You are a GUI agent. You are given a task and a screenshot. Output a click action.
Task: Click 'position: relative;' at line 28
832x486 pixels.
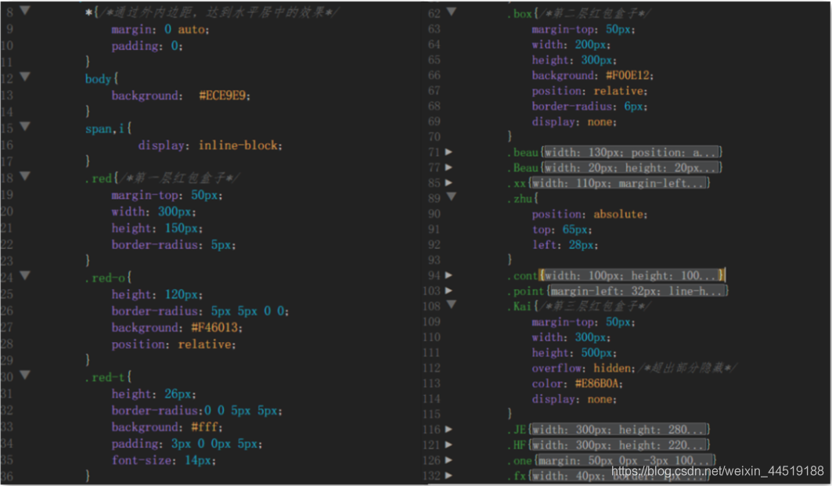pos(174,344)
